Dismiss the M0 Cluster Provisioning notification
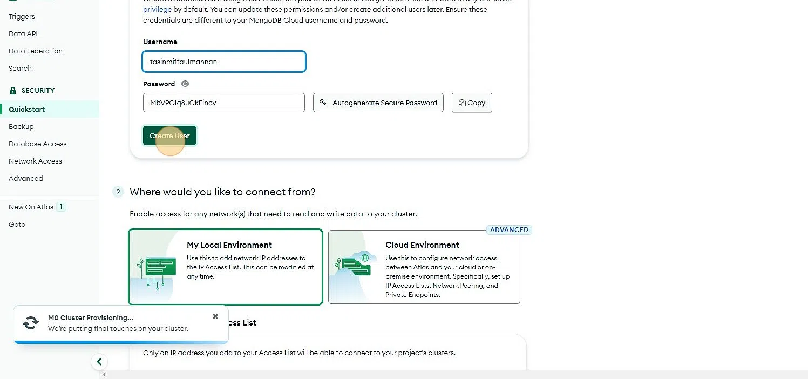Viewport: 808px width, 379px height. coord(215,316)
